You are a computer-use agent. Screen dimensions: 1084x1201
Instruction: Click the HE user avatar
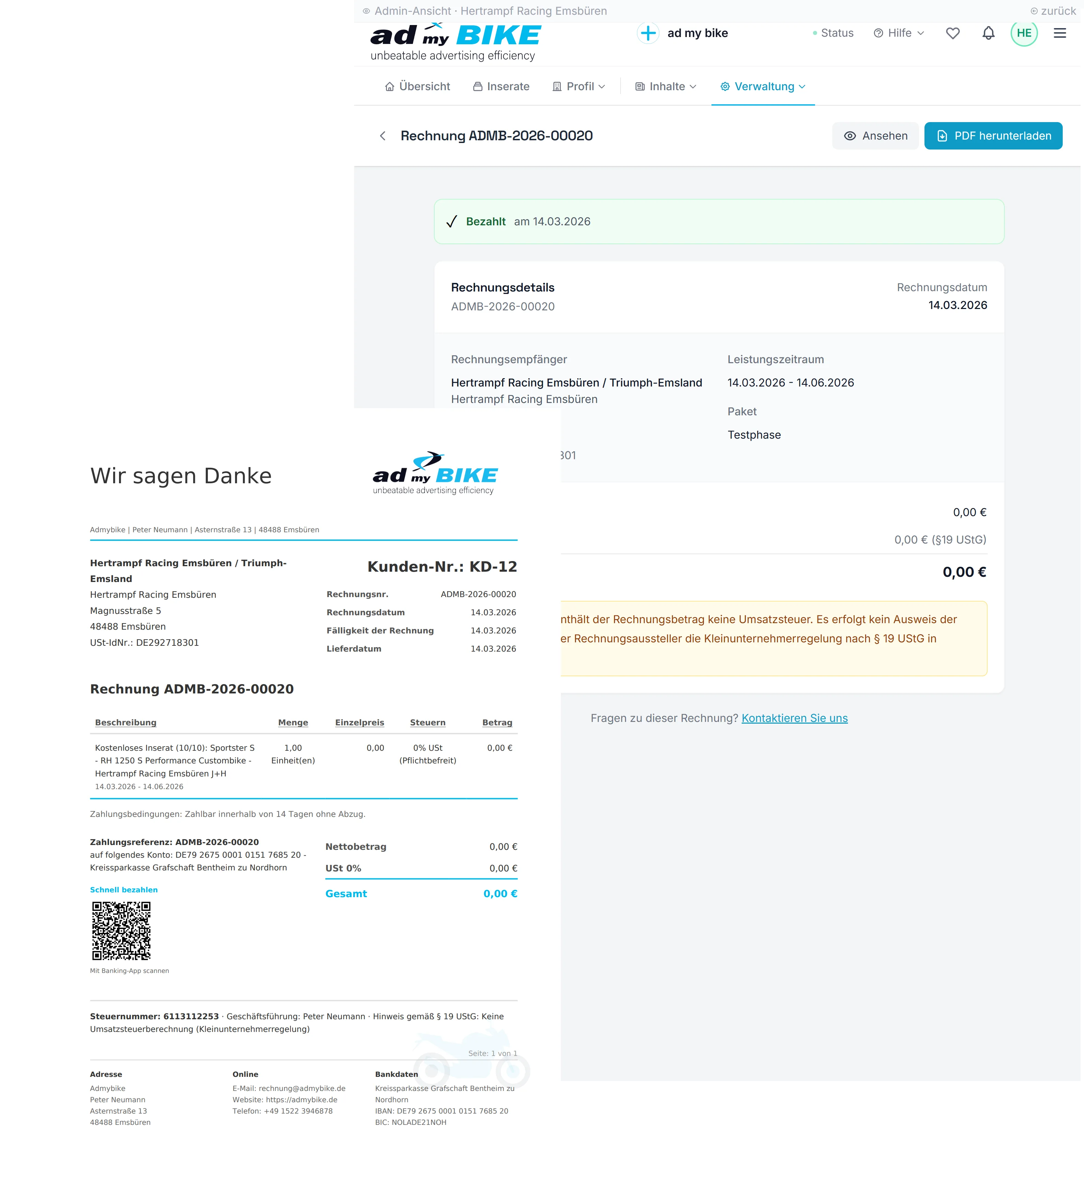(1024, 33)
